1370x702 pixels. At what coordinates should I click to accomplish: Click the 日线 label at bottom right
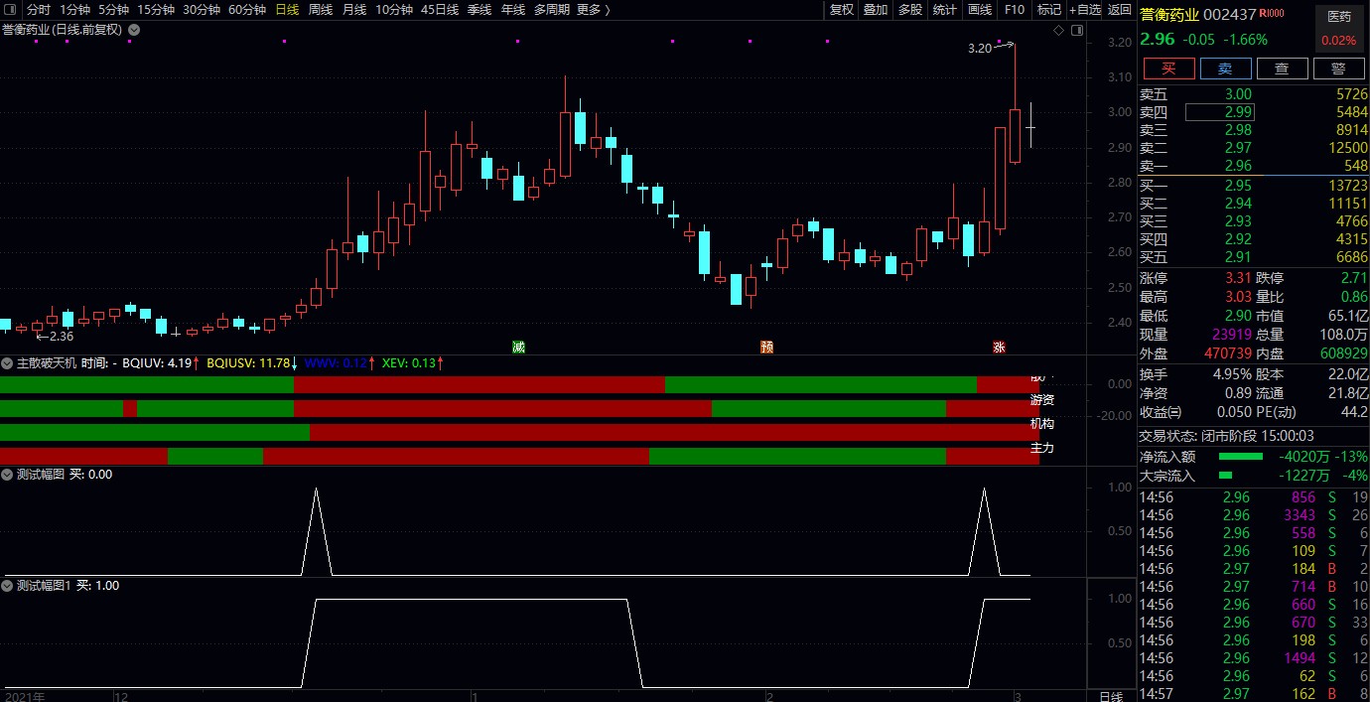[x=1111, y=695]
